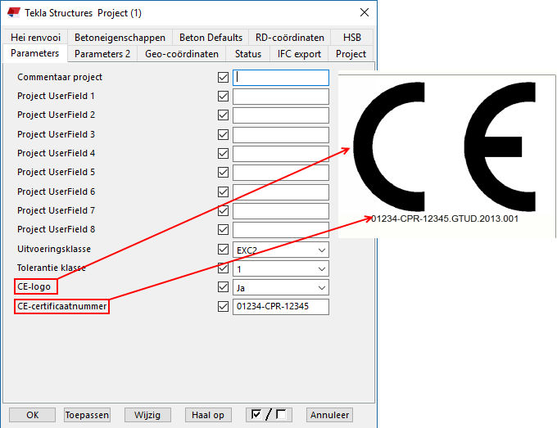Click the Project UserField 1 input field

281,97
